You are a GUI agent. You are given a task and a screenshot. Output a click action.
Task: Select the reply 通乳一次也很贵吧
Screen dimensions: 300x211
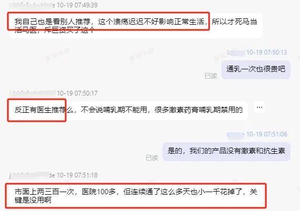pyautogui.click(x=256, y=69)
